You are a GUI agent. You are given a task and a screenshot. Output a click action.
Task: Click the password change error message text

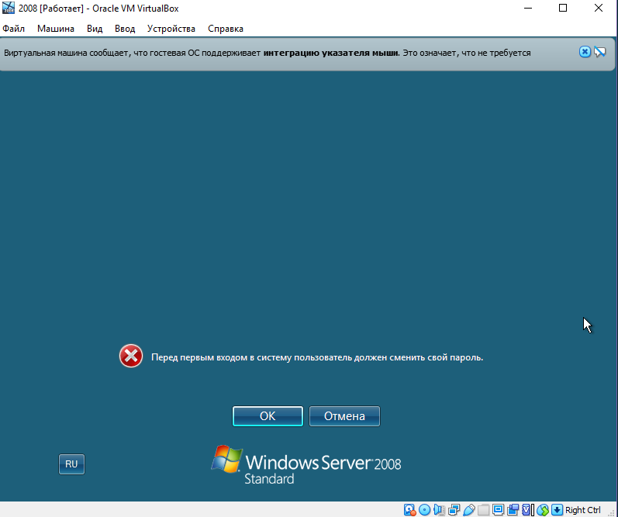[317, 357]
